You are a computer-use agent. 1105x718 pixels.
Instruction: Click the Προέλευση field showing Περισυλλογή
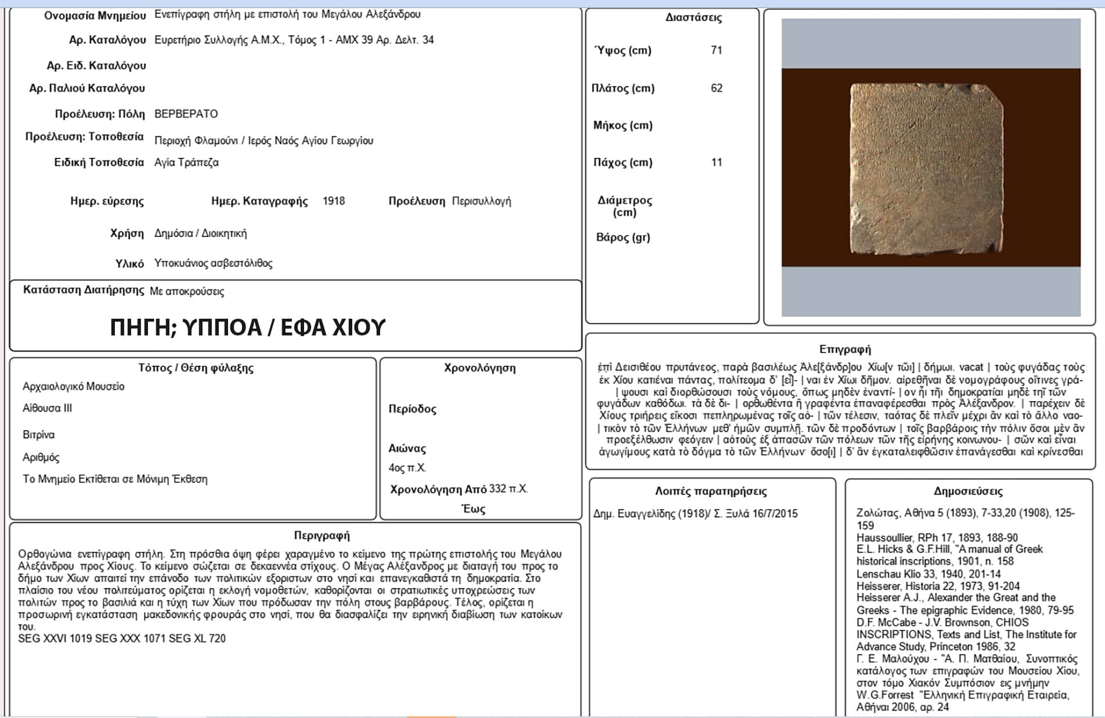[x=481, y=201]
